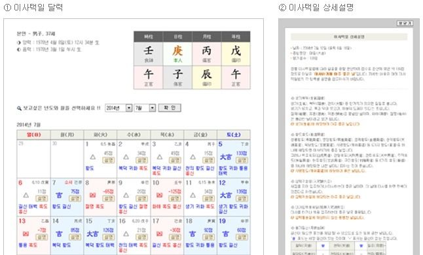Open the 2014년 year dropdown

pyautogui.click(x=119, y=108)
